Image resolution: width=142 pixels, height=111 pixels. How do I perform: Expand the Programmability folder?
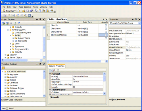(x=11, y=49)
